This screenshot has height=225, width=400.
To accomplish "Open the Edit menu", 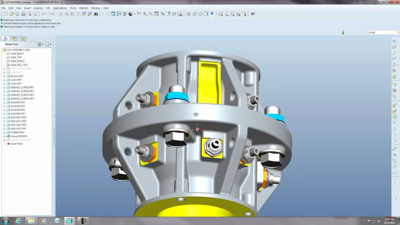I will pos(11,8).
